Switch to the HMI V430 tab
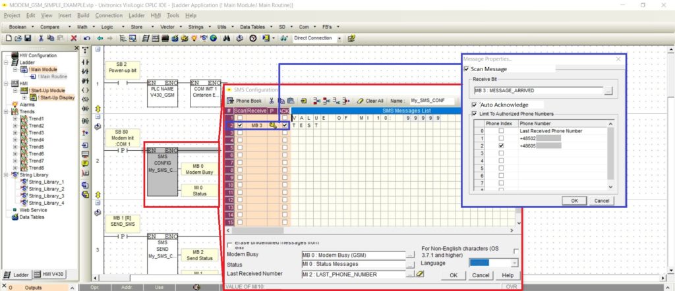This screenshot has width=675, height=291. pyautogui.click(x=49, y=275)
